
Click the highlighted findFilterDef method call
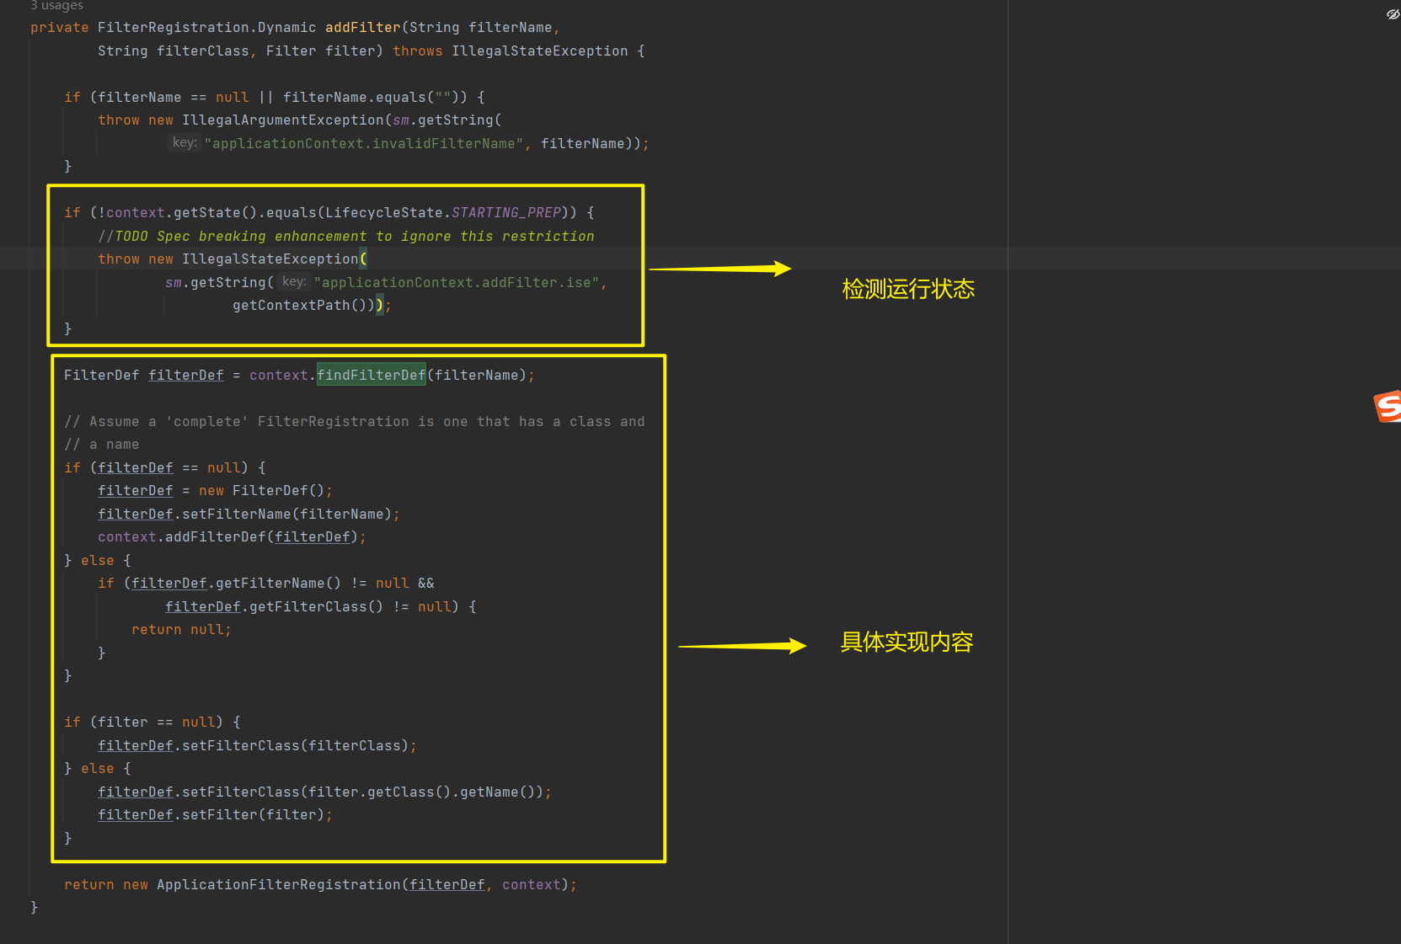click(x=371, y=376)
